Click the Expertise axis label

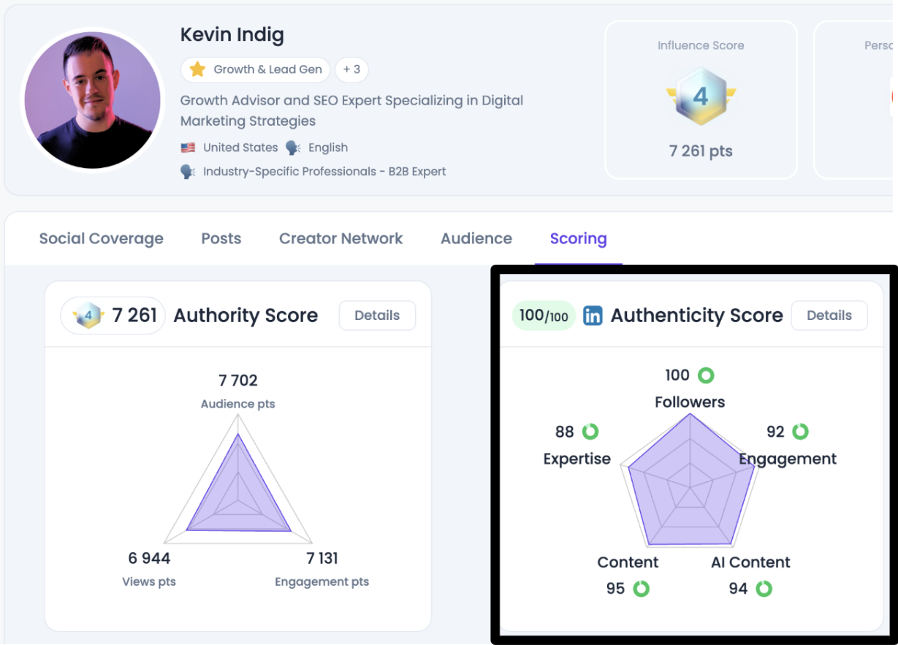577,459
